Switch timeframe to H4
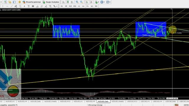Screen dimensions: 189x106 [83, 6]
